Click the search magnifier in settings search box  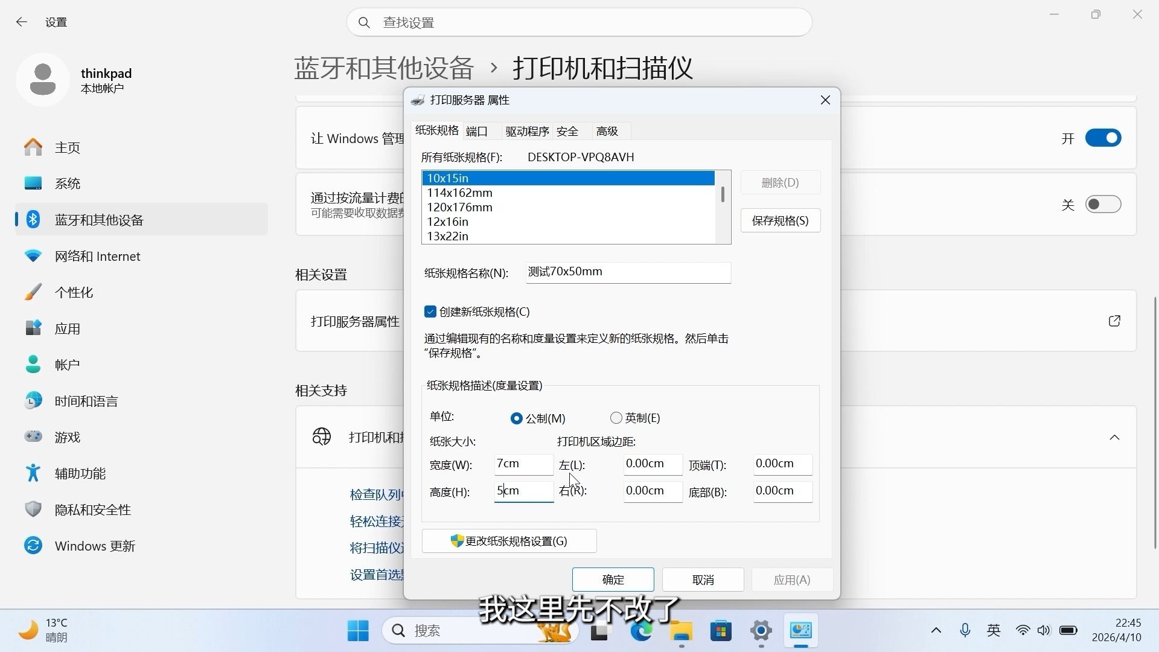pos(364,22)
